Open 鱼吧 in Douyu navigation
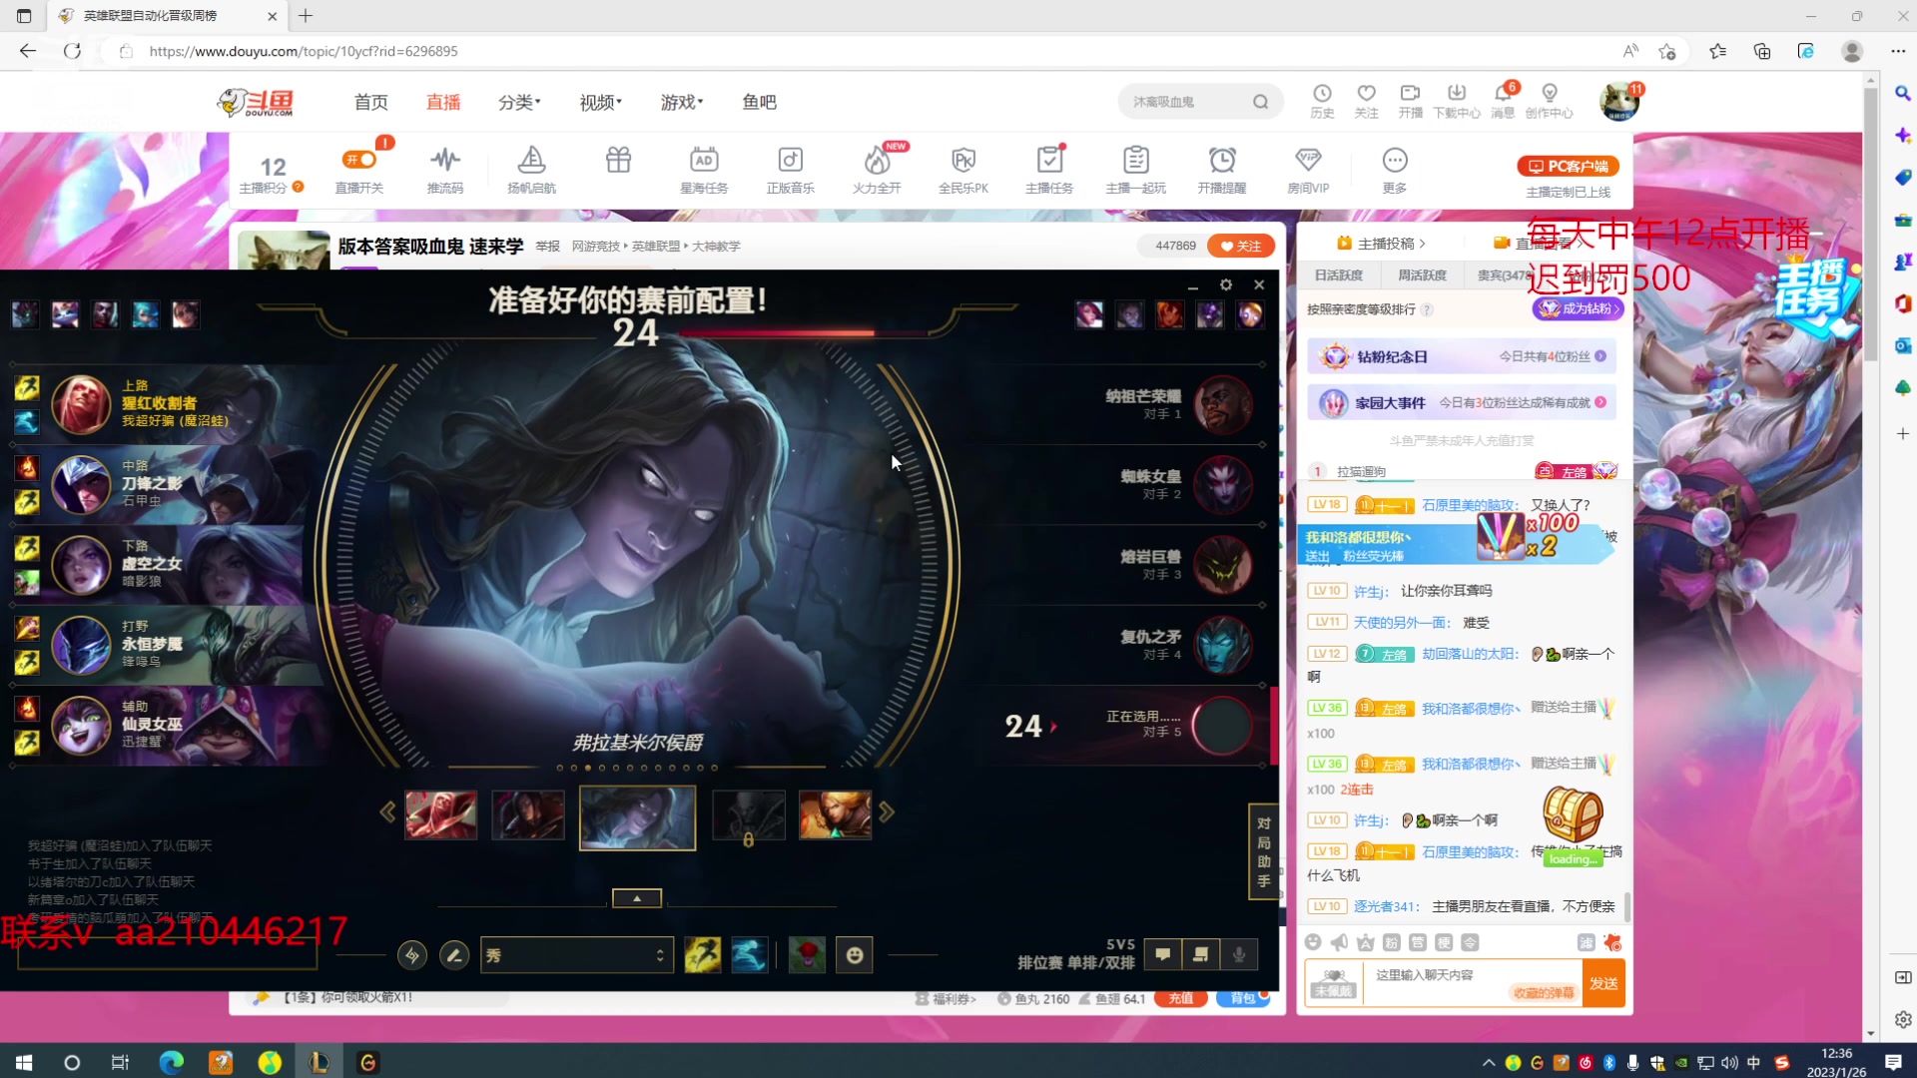The width and height of the screenshot is (1917, 1078). click(x=759, y=102)
